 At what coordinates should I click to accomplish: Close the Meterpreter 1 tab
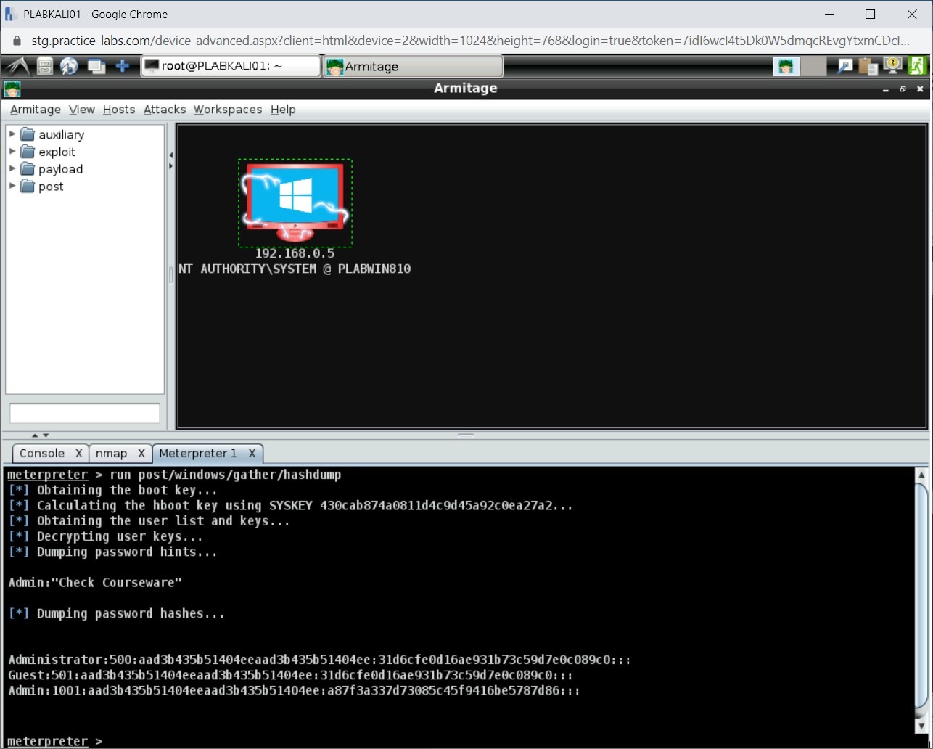coord(251,453)
